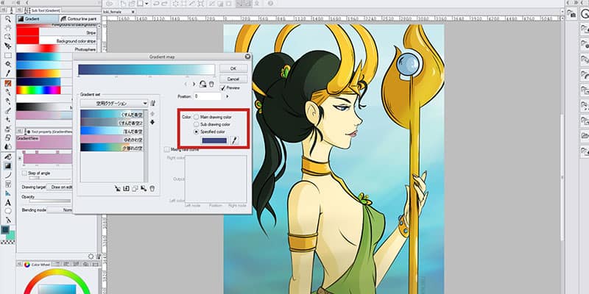Select the rectangle Selection tool
The image size is (589, 294).
click(x=7, y=55)
